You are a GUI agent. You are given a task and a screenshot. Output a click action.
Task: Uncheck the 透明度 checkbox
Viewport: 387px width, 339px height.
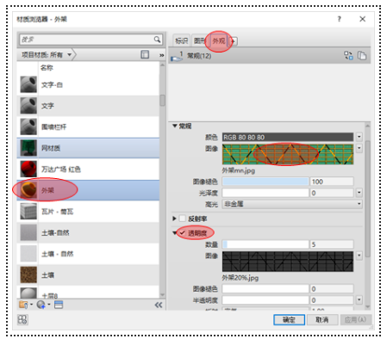(183, 232)
